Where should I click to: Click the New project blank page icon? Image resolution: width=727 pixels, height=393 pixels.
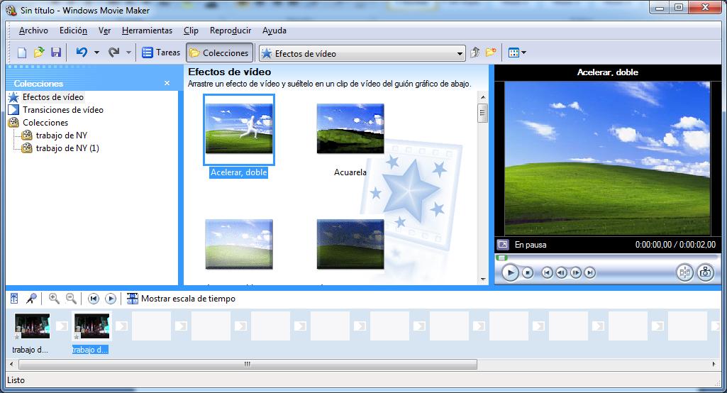22,52
